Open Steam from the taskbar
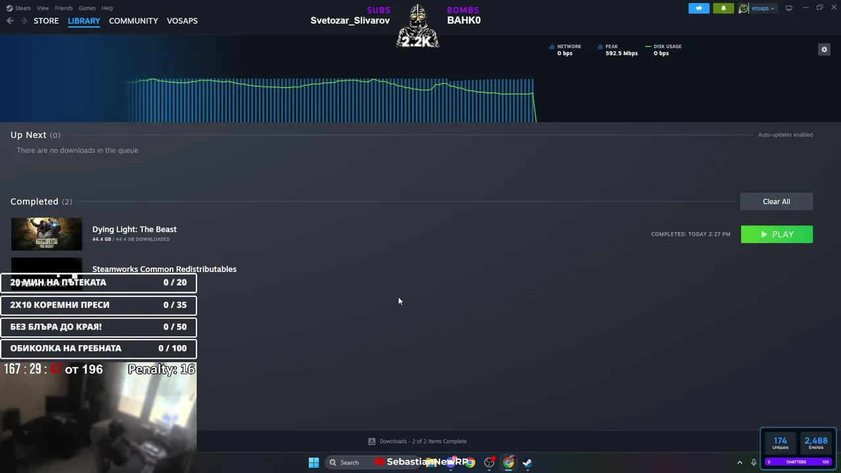 coord(527,462)
